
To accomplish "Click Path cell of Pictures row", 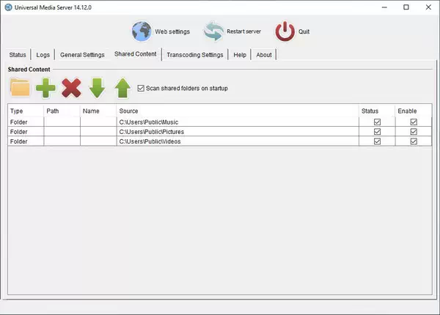I will (62, 132).
